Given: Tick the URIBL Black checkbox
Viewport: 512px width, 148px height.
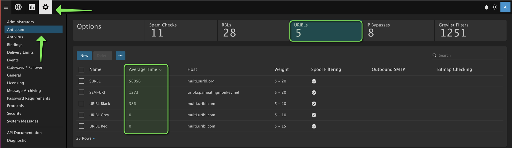Looking at the screenshot, I should pyautogui.click(x=81, y=104).
